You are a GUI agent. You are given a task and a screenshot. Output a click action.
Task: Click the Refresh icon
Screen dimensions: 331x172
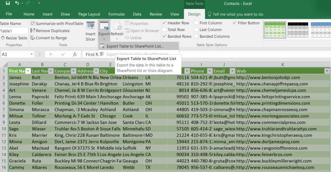(117, 26)
